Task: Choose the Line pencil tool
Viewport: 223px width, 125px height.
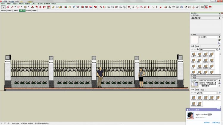Action: pyautogui.click(x=12, y=7)
